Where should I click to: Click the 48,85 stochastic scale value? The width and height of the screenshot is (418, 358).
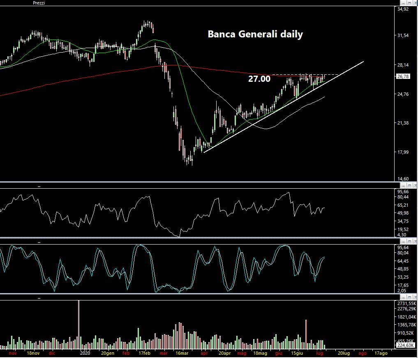[403, 269]
